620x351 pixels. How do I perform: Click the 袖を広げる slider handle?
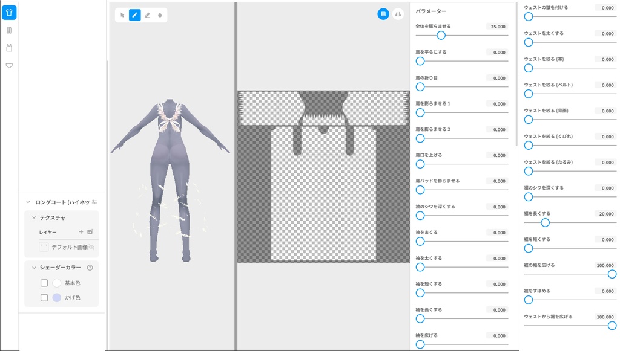pos(420,344)
